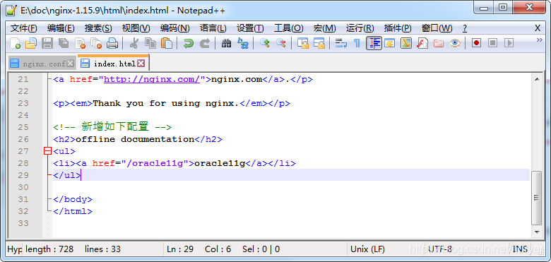Screen dimensions: 551x262
Task: Click the macro Playback icon
Action: tap(509, 43)
